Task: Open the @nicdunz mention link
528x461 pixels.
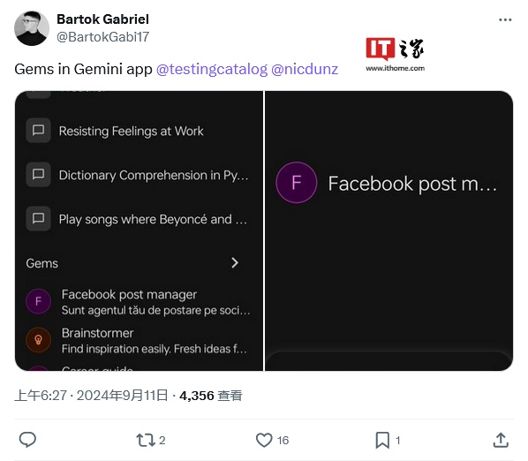Action: (305, 70)
